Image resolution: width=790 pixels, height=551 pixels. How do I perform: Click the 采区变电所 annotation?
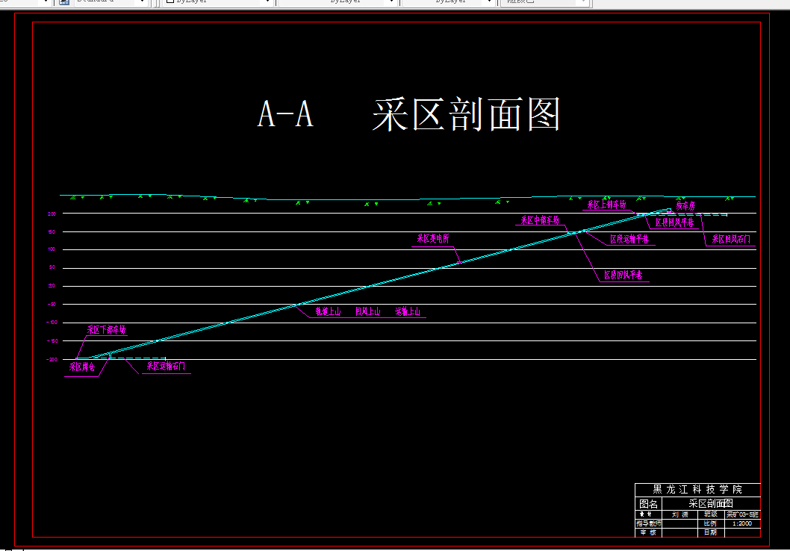click(433, 238)
